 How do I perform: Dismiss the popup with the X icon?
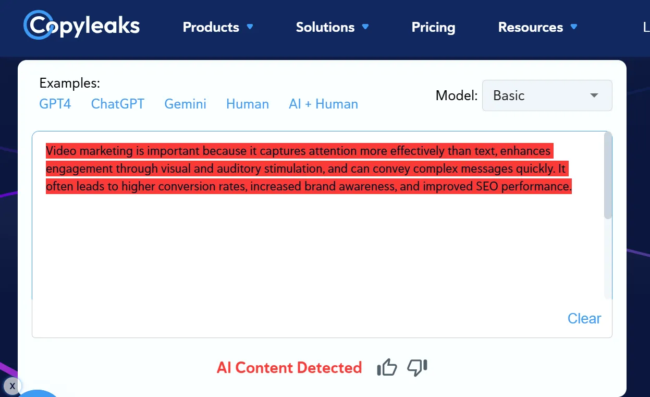(x=12, y=387)
